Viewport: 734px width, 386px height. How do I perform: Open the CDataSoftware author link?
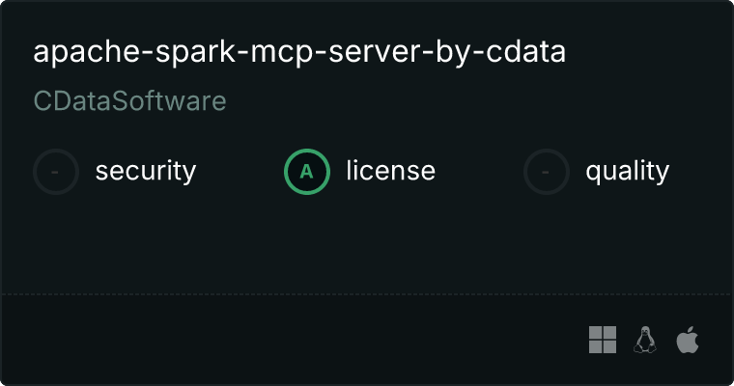coord(129,101)
